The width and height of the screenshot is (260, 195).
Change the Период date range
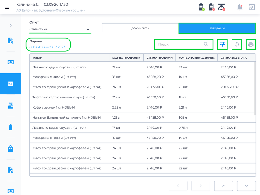[47, 47]
